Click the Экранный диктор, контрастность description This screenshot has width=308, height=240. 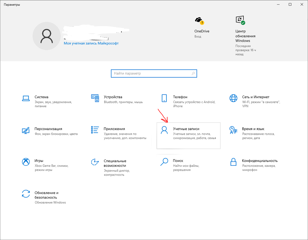pos(117,173)
